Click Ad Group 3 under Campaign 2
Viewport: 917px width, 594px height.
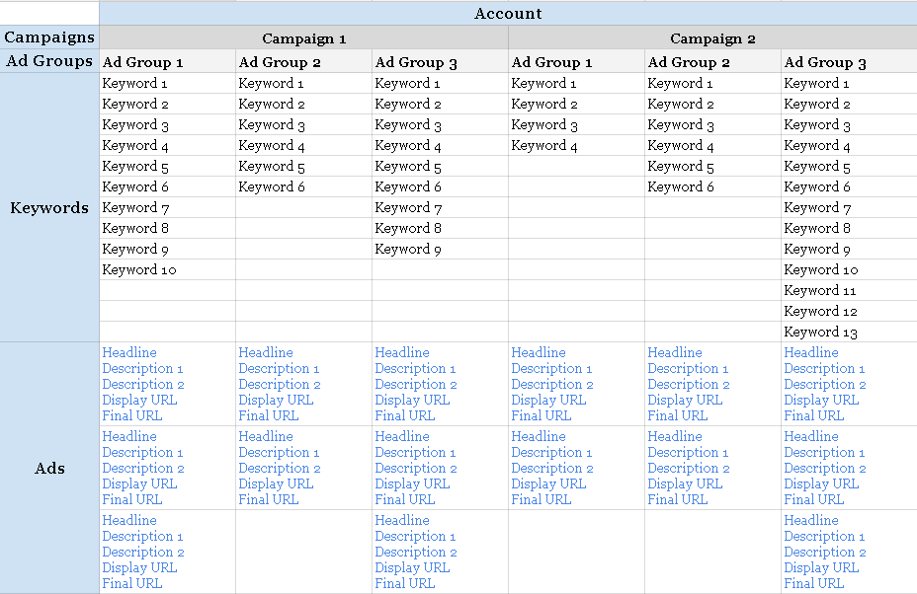[825, 62]
